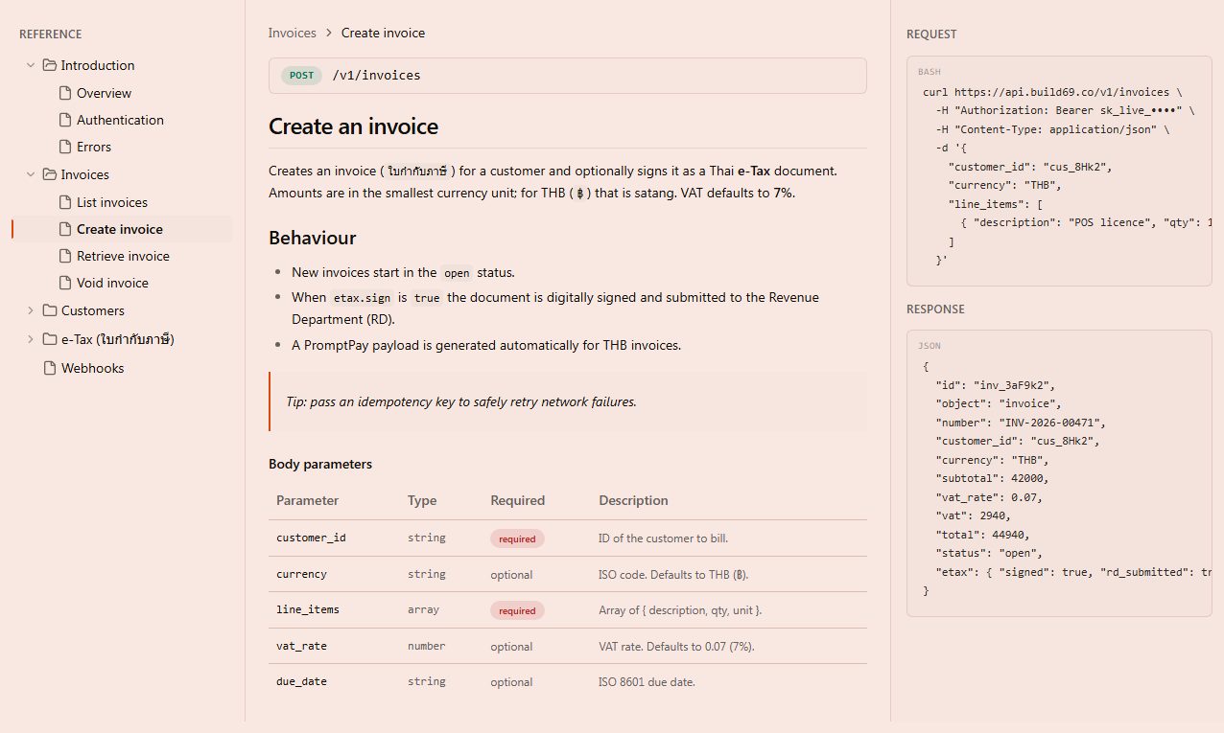This screenshot has width=1224, height=733.
Task: Expand the Customers section chevron
Action: (31, 310)
